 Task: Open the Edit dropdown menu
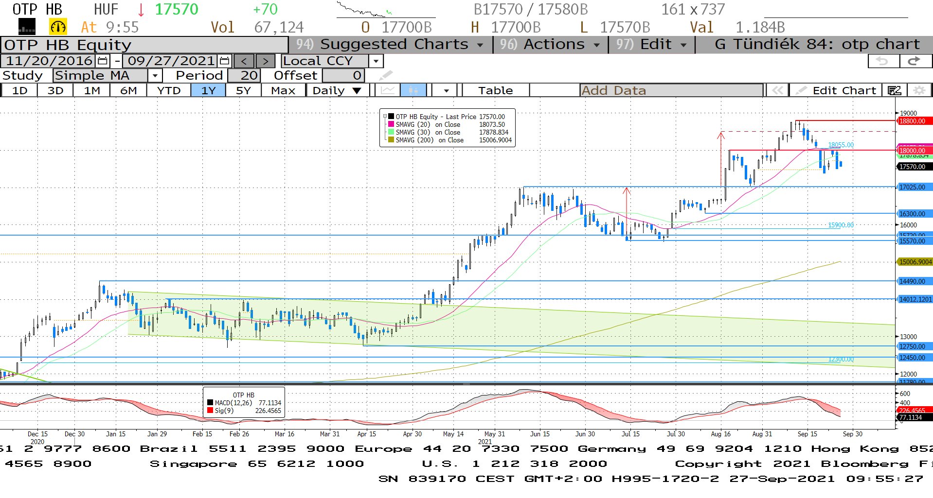pos(652,44)
